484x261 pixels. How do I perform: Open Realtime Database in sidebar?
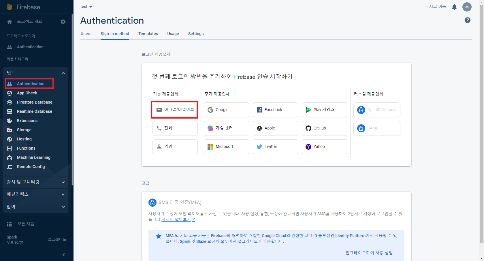click(x=35, y=111)
